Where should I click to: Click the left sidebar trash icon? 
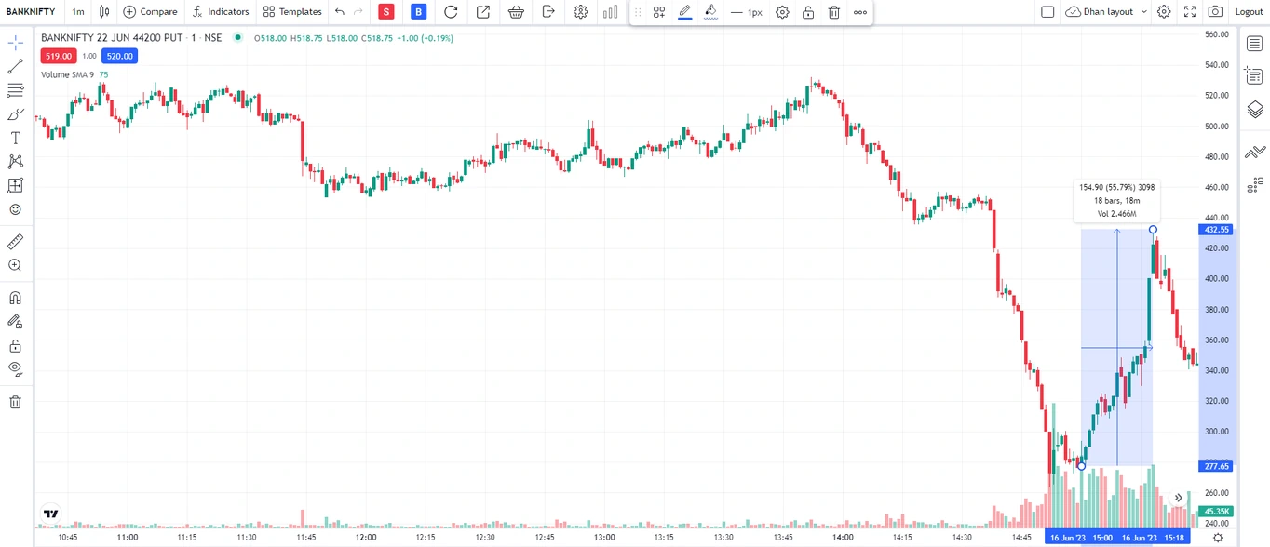tap(15, 402)
